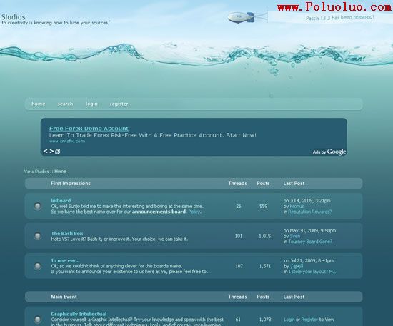
Task: Click the blimp airship image
Action: point(241,18)
